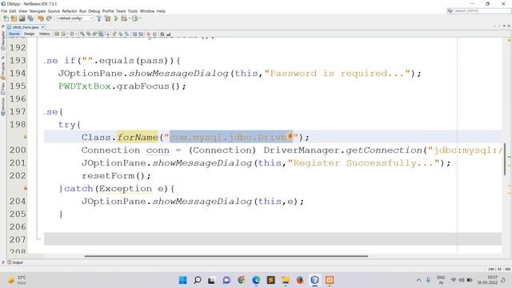
Task: Click the Debug Project toolbar icon
Action: (x=124, y=18)
